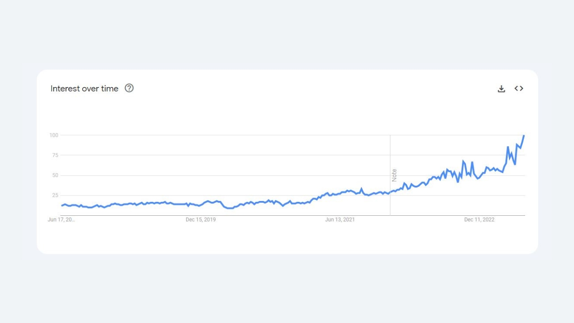The height and width of the screenshot is (323, 574).
Task: Click the "Interest over time" title
Action: click(x=84, y=88)
